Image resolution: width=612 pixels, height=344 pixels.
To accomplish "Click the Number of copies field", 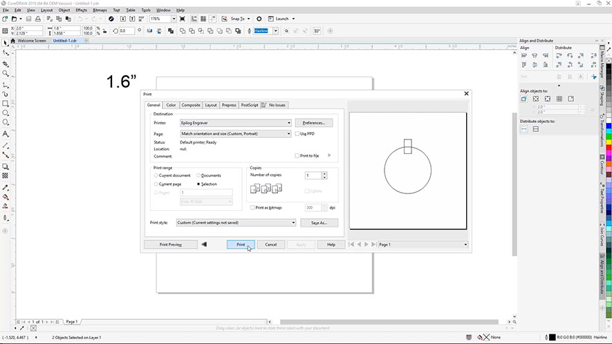I will 313,175.
